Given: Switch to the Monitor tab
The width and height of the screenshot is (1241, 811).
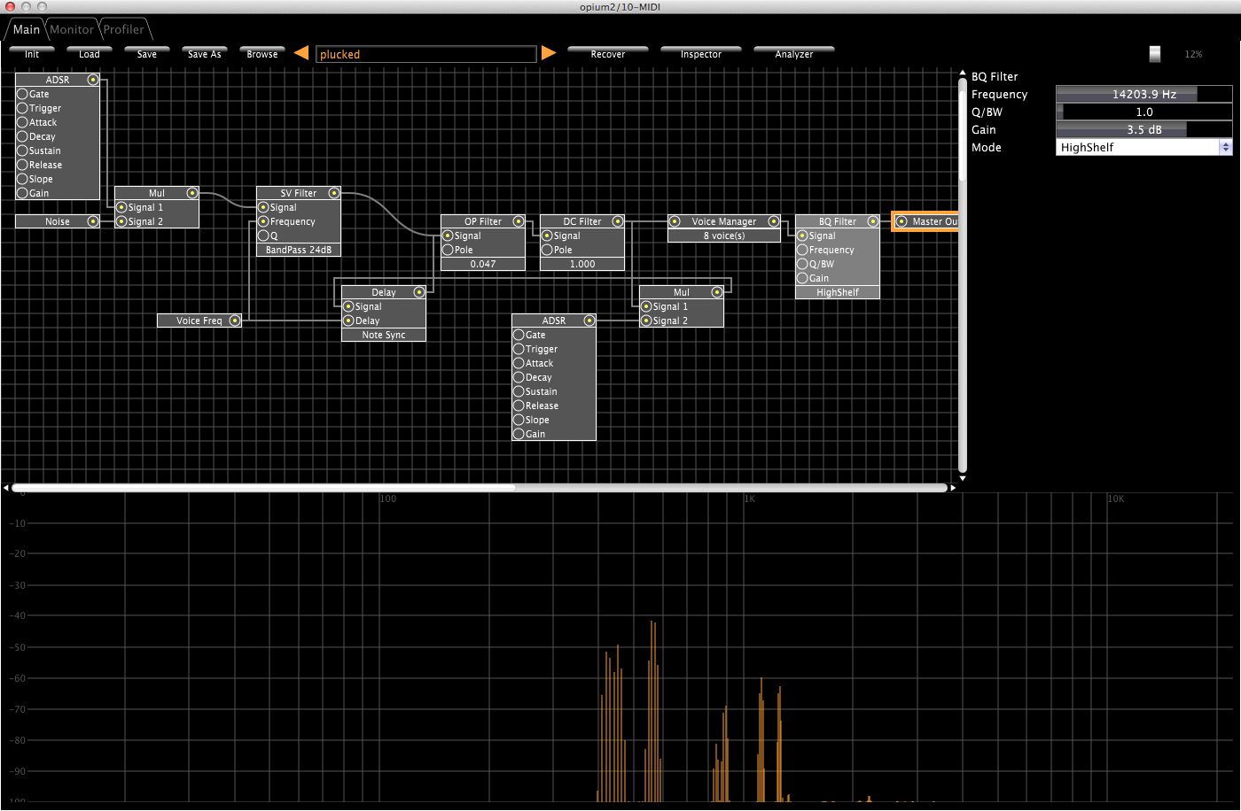Looking at the screenshot, I should [72, 29].
